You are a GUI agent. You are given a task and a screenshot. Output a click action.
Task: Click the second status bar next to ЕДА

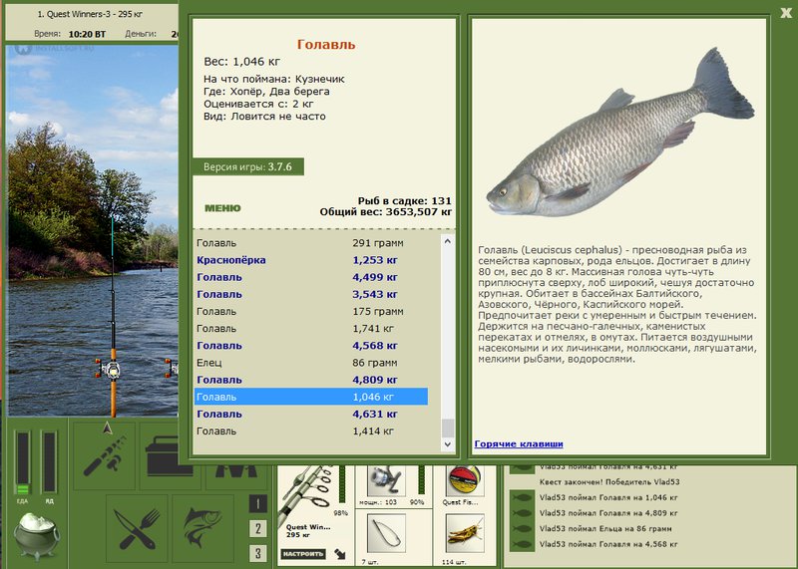(x=49, y=462)
